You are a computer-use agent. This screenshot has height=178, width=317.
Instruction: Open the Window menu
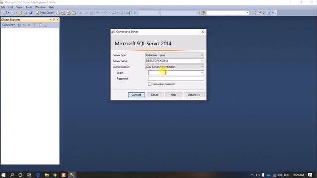(x=40, y=7)
